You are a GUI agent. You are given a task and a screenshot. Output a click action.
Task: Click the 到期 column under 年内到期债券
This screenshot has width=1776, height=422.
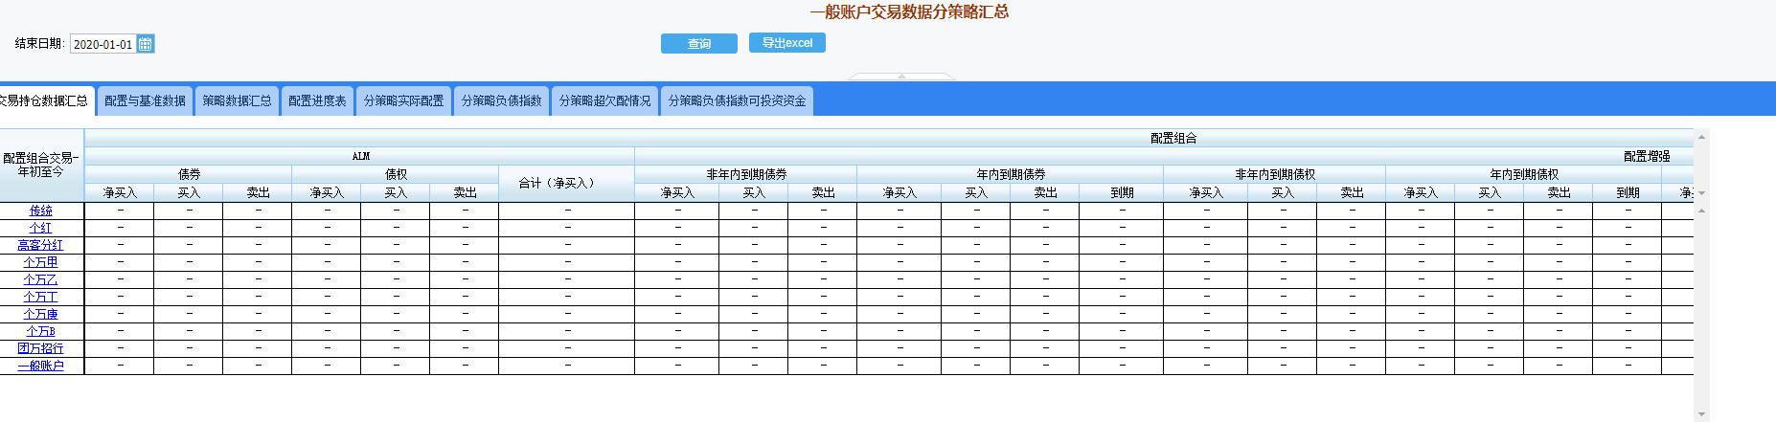pyautogui.click(x=1122, y=192)
